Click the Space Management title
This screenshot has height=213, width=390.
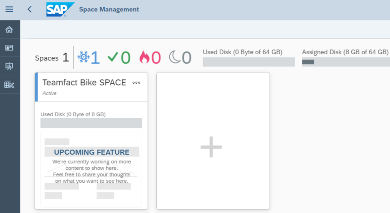(x=109, y=10)
